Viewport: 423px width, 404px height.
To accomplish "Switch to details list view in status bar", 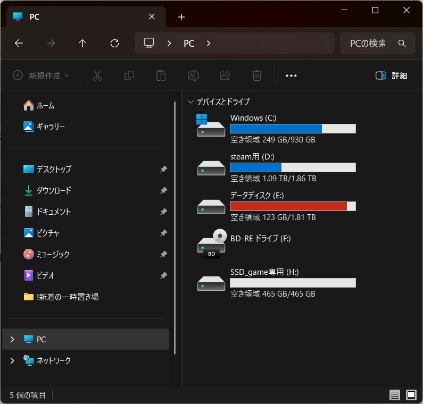I will point(394,395).
